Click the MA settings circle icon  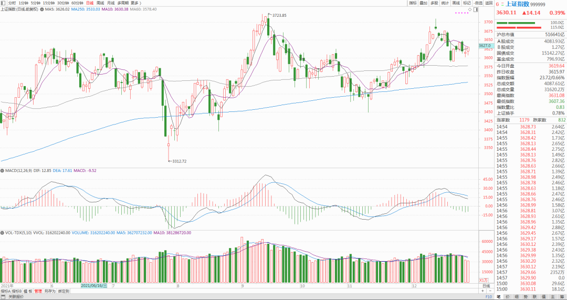point(42,9)
